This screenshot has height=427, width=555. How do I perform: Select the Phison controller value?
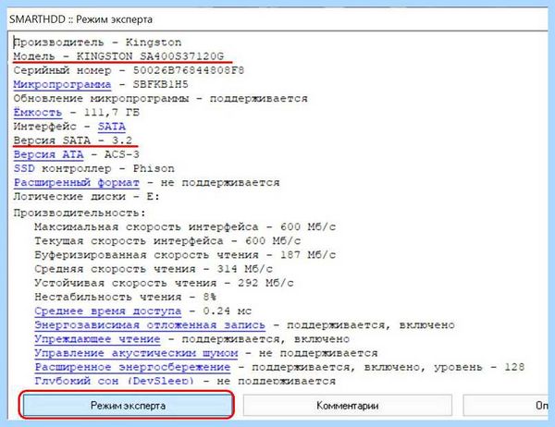click(154, 168)
